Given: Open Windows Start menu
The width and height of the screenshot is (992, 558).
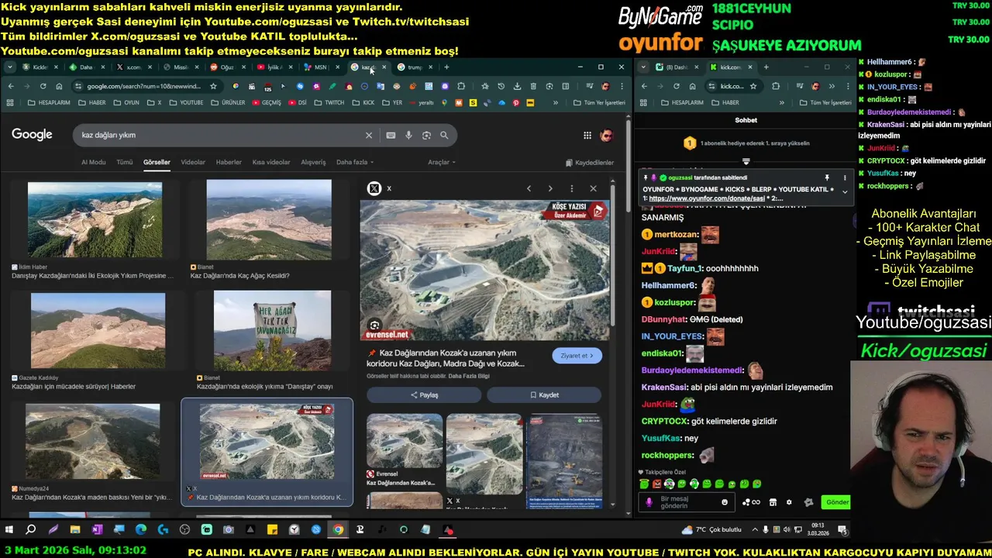Looking at the screenshot, I should (9, 529).
